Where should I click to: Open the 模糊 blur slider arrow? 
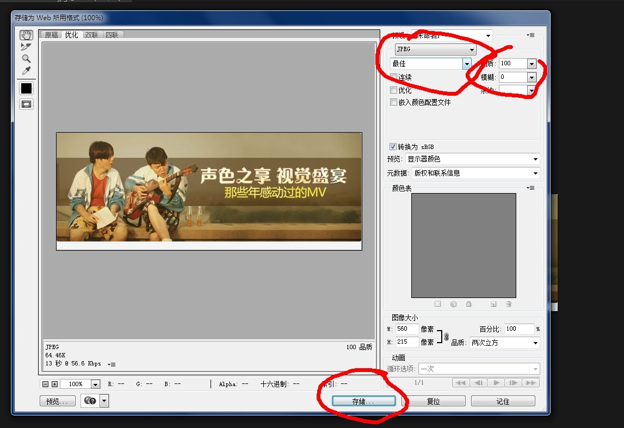532,77
